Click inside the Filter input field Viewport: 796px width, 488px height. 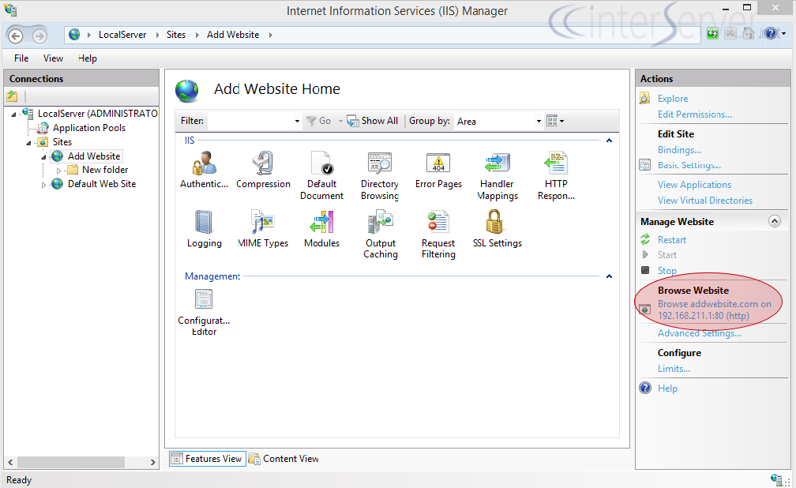[250, 121]
